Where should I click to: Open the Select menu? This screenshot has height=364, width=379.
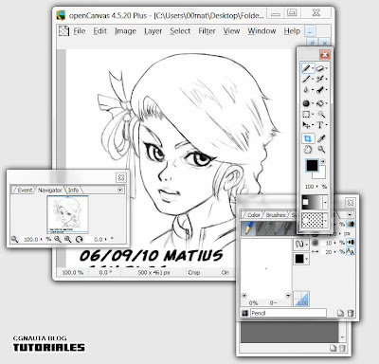[x=180, y=31]
